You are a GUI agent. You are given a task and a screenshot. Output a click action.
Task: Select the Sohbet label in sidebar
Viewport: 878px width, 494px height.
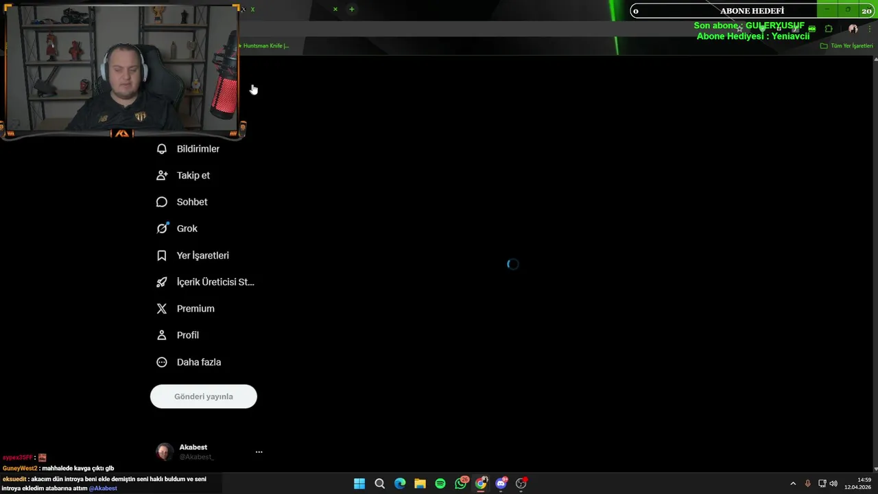(x=192, y=202)
